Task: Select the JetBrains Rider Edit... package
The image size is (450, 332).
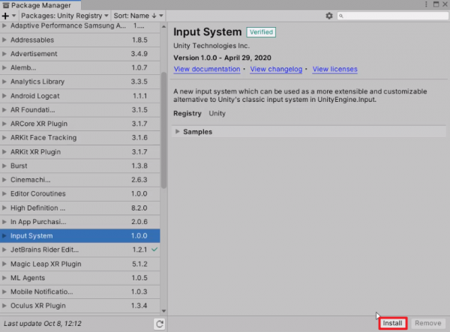Action: click(x=80, y=250)
